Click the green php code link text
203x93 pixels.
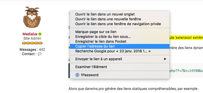tap(186, 71)
